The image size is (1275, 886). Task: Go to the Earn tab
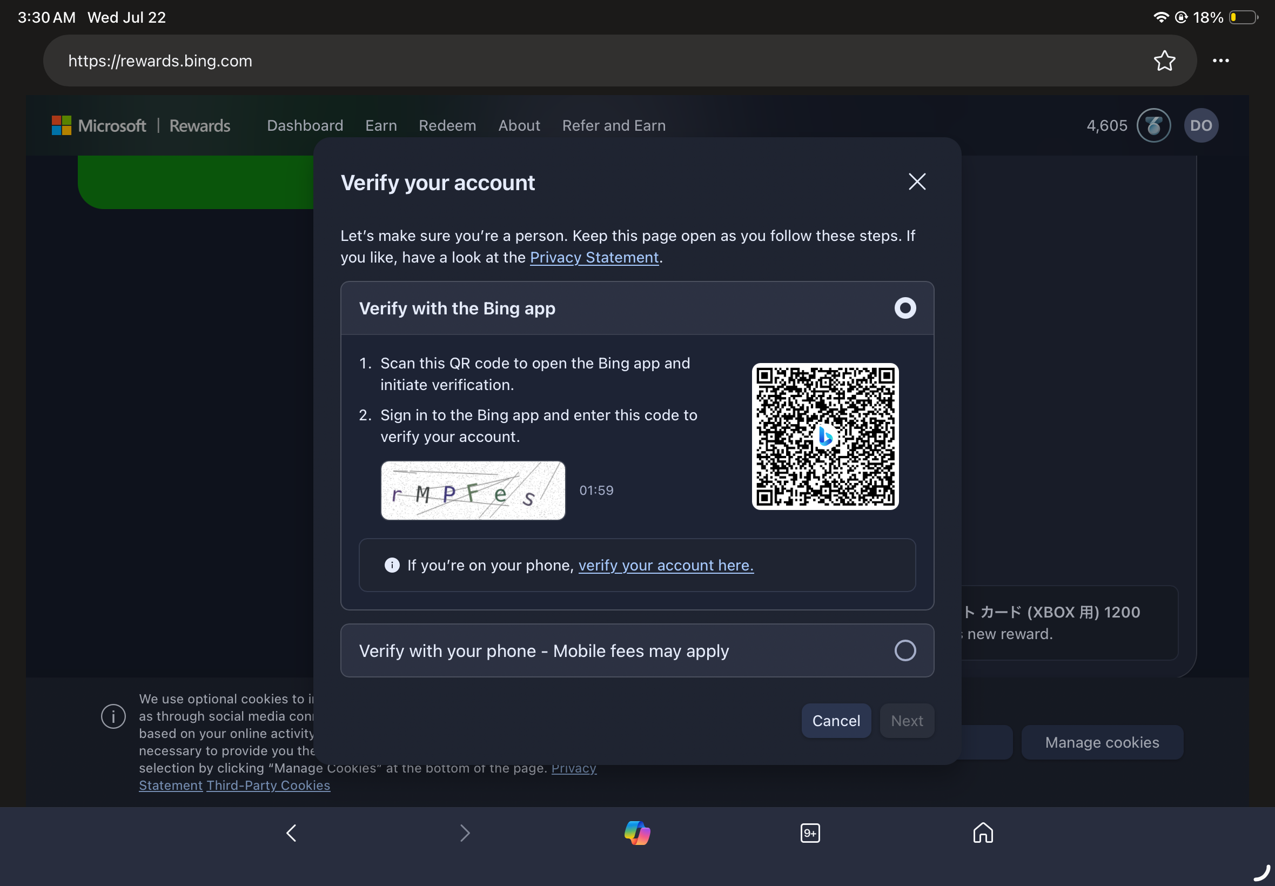pyautogui.click(x=381, y=125)
